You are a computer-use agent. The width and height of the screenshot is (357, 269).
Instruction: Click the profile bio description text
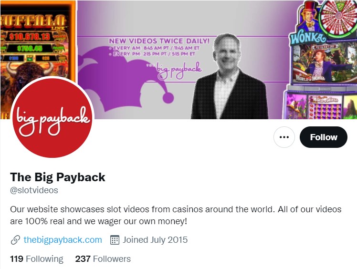[176, 215]
